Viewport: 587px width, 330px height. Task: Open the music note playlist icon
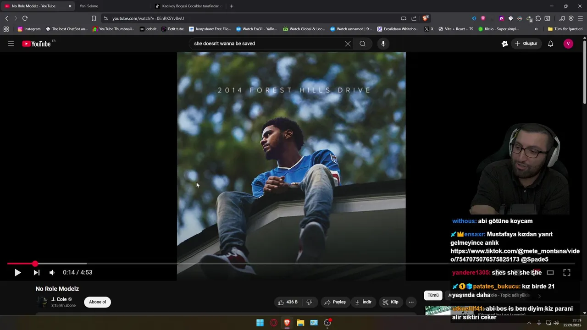pyautogui.click(x=562, y=18)
